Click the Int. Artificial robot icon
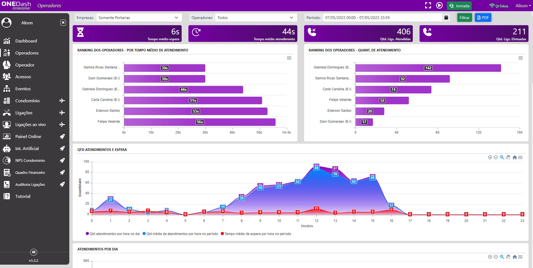Image resolution: width=533 pixels, height=268 pixels. [7, 148]
